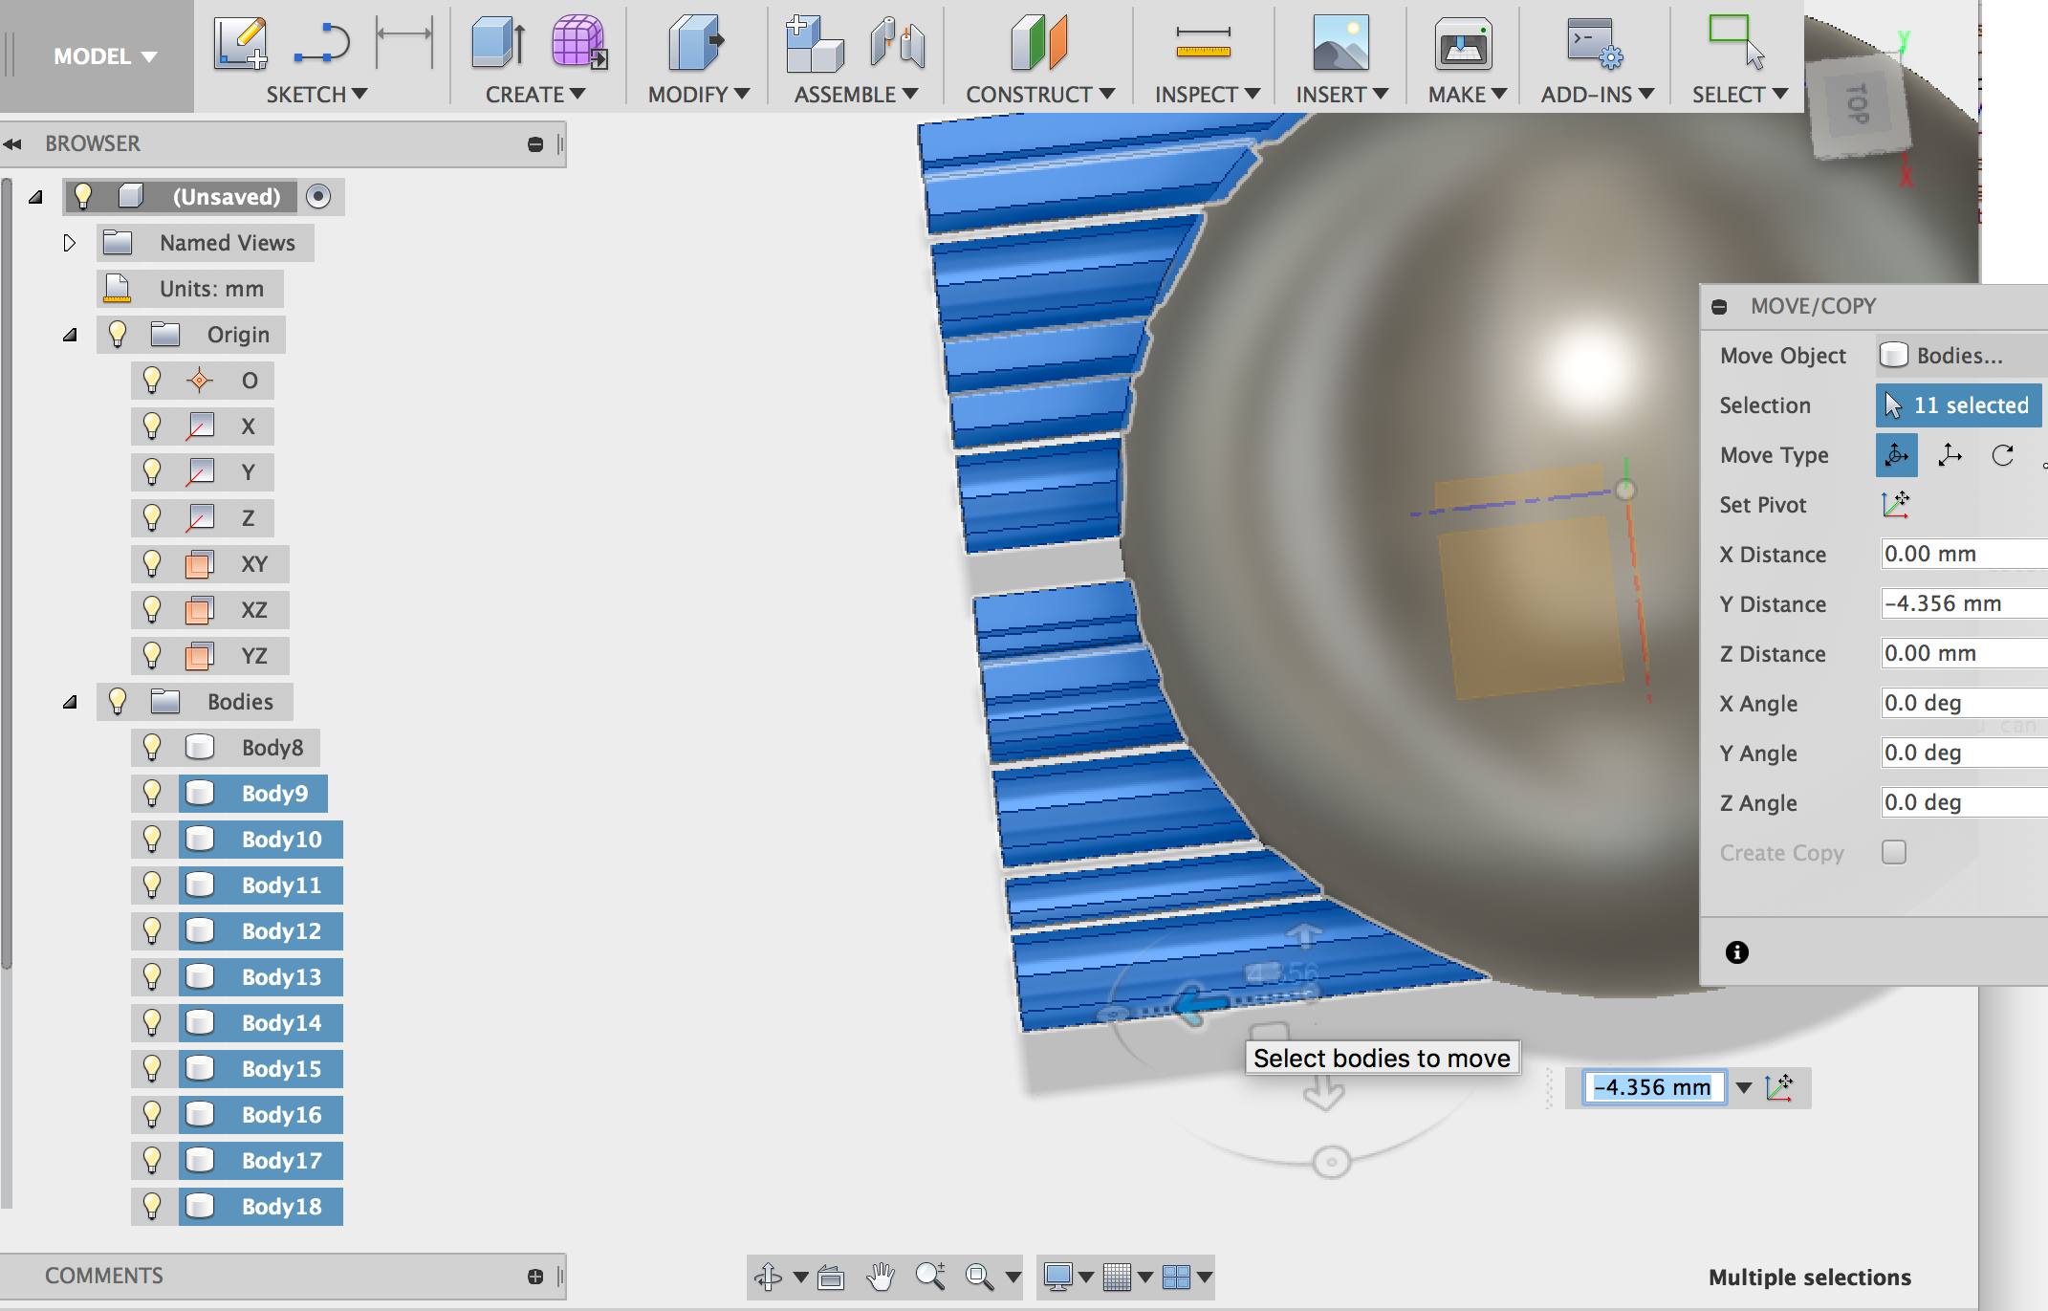Toggle visibility of Body9
This screenshot has width=2048, height=1311.
(152, 794)
